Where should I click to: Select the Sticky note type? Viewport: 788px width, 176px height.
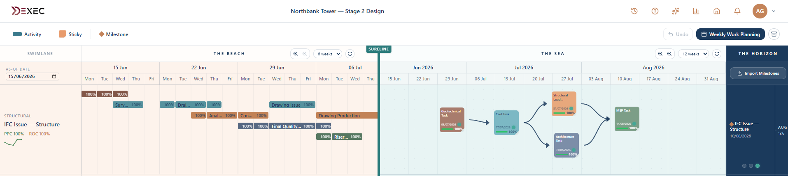(x=70, y=34)
